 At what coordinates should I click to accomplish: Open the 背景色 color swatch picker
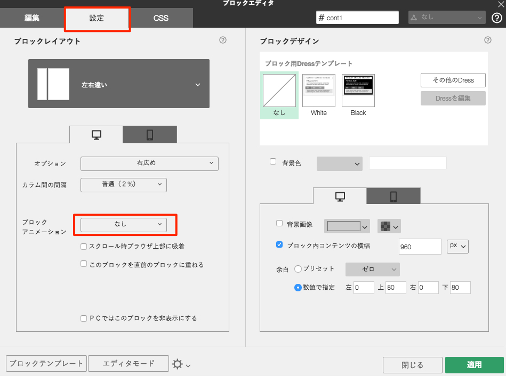coord(340,164)
